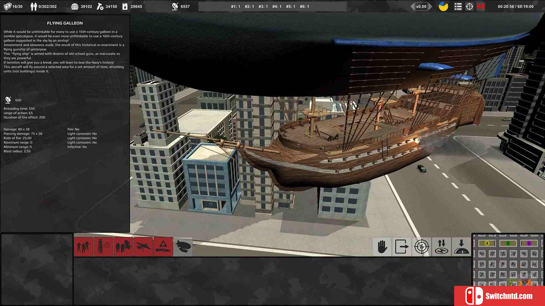Decrease game speed with left arrow

point(412,6)
